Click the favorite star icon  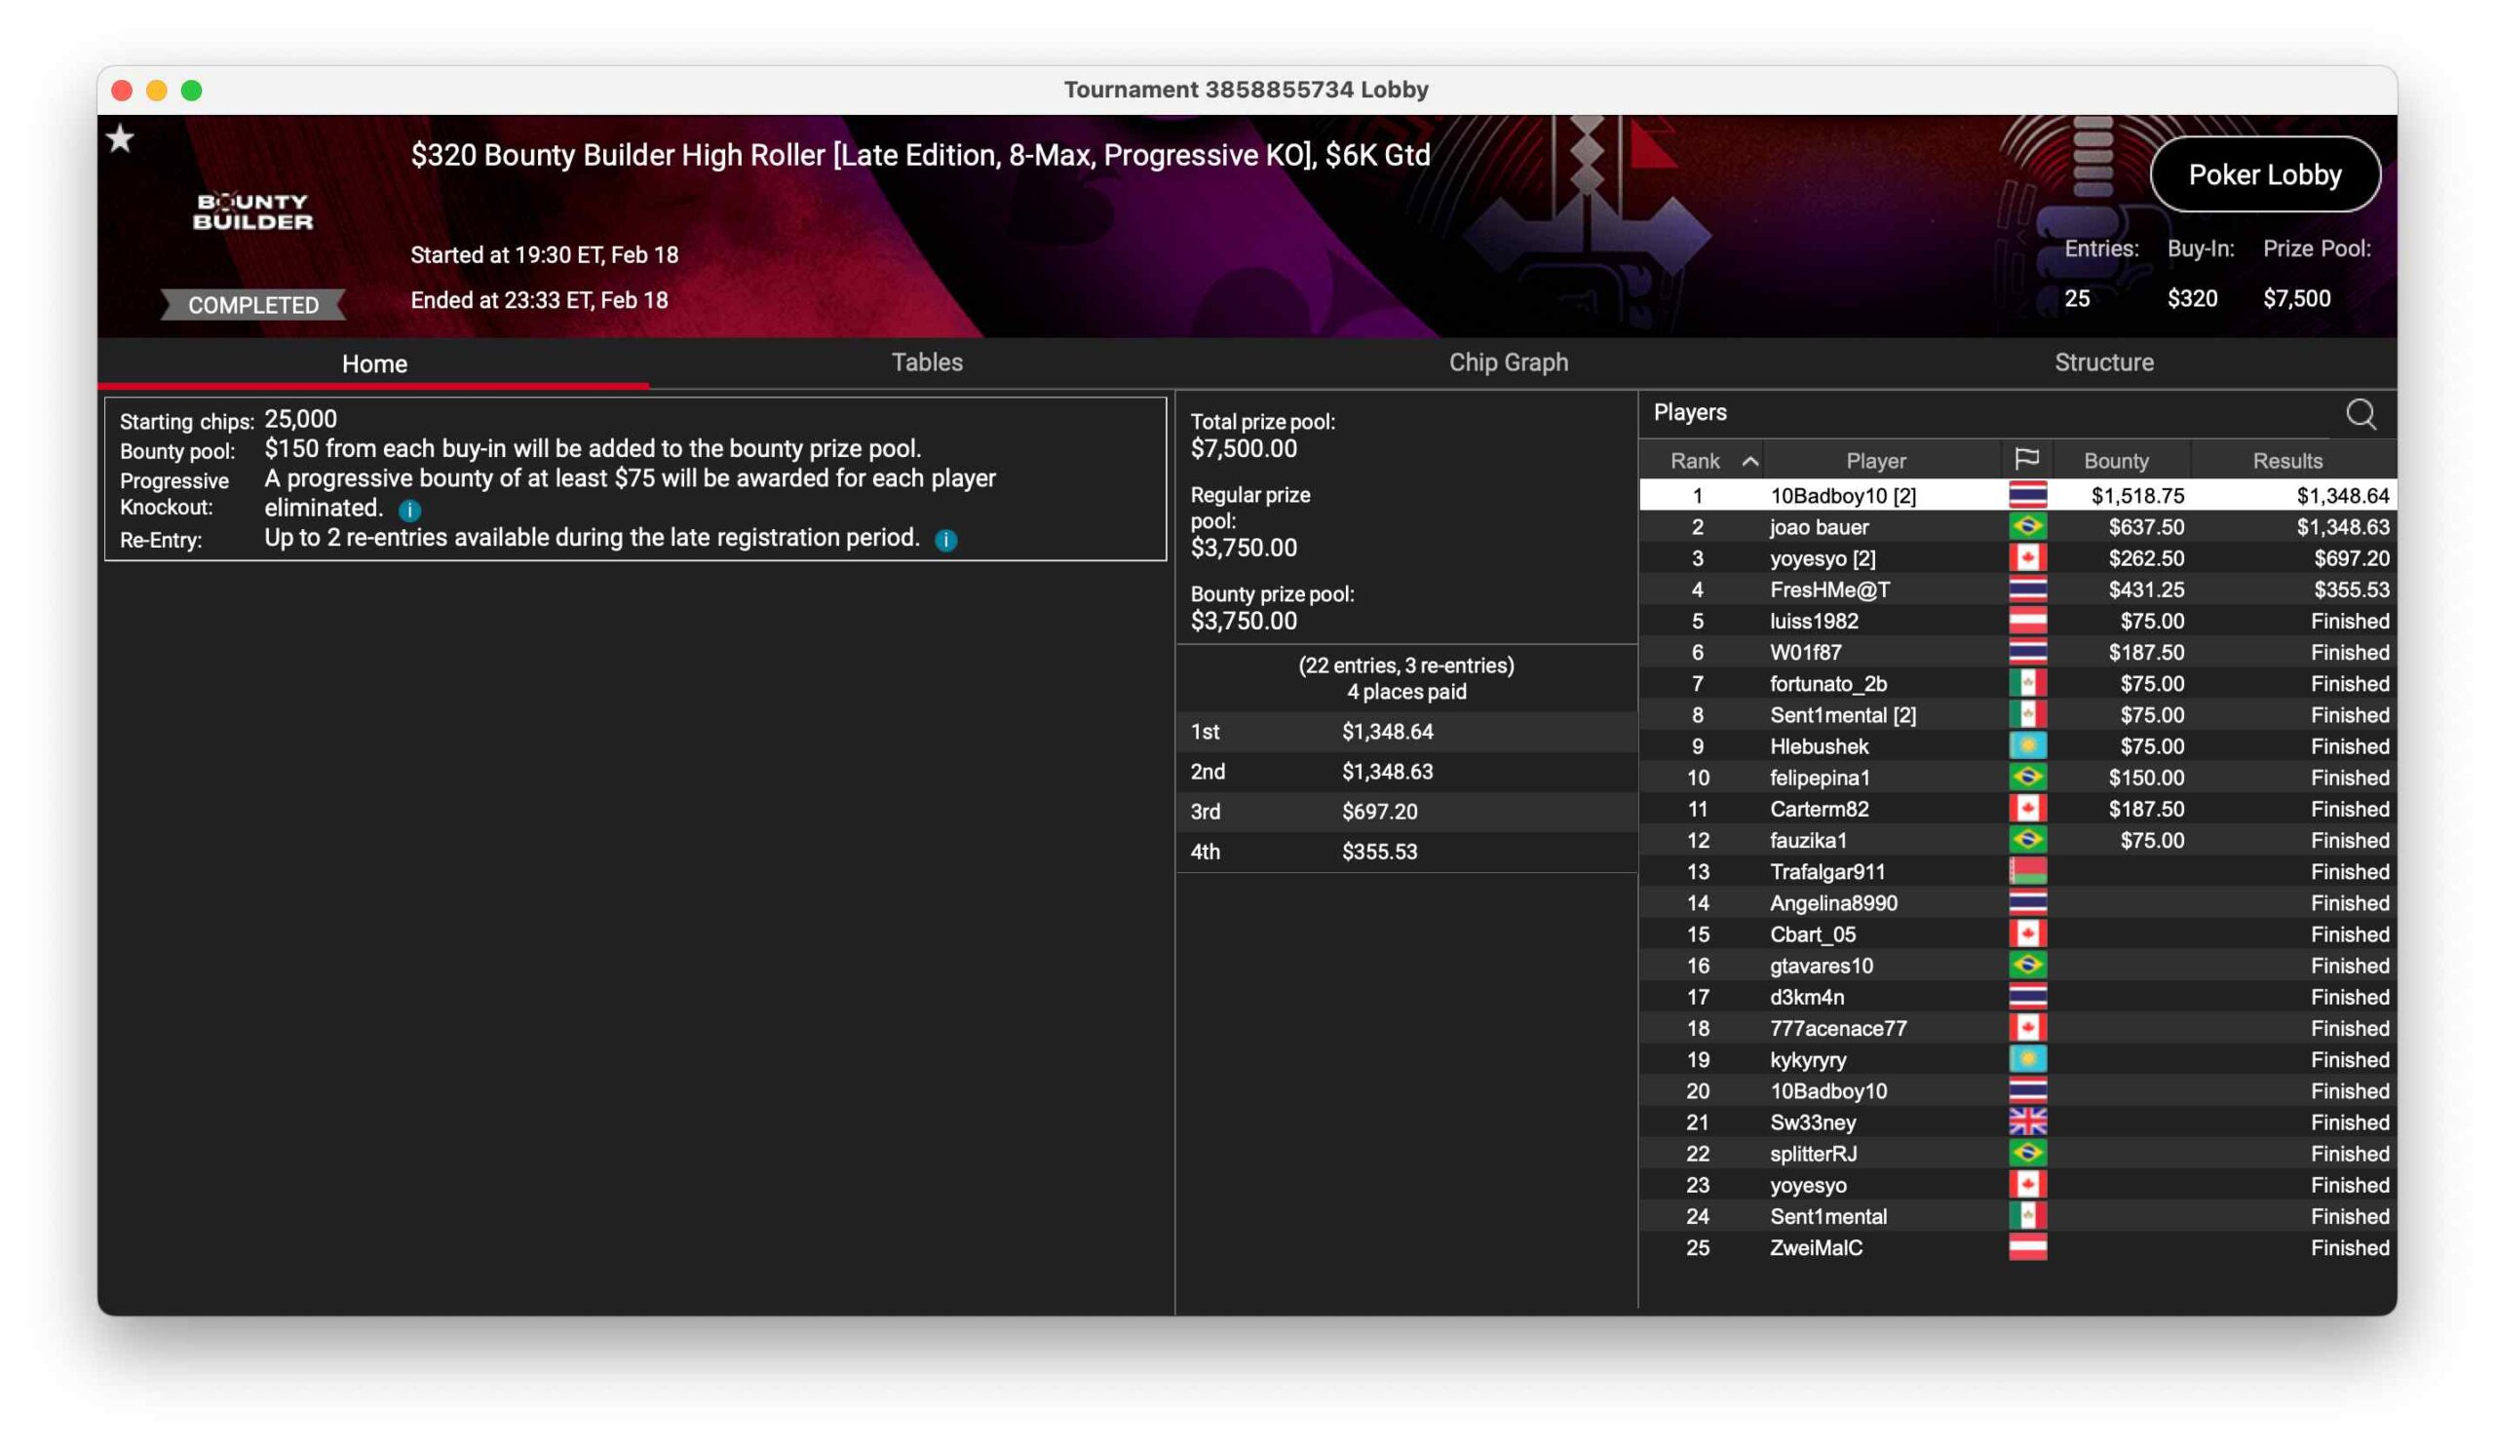coord(121,138)
